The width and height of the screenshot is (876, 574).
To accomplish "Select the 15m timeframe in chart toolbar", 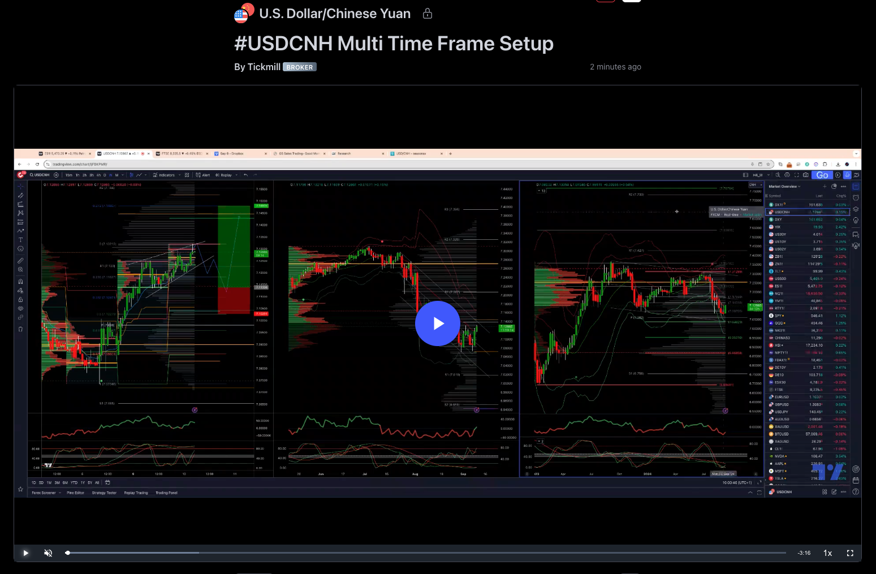I will click(68, 175).
